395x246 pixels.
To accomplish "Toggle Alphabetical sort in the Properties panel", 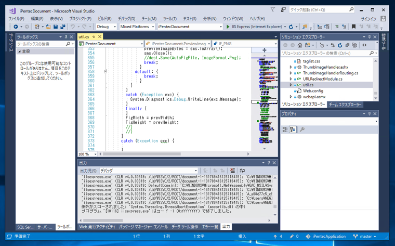I will coord(293,130).
